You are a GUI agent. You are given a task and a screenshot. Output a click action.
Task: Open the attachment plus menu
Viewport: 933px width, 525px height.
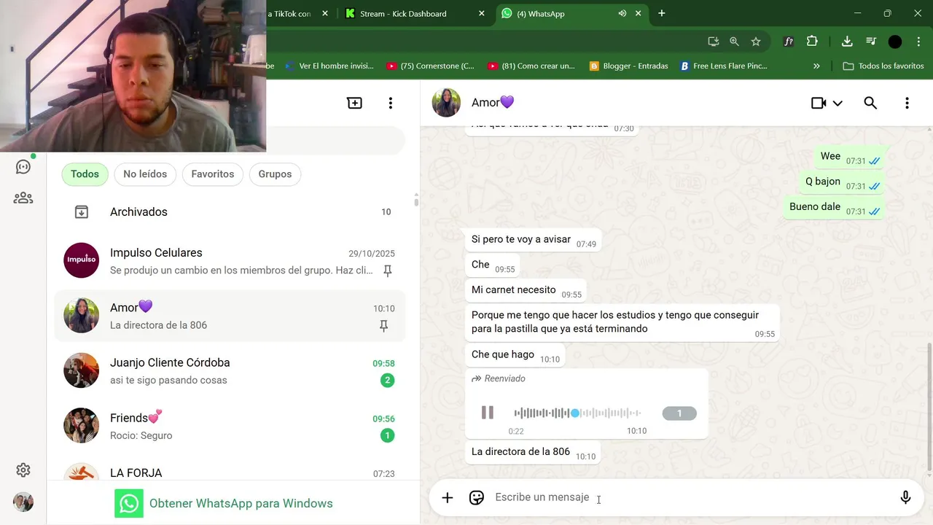point(448,497)
